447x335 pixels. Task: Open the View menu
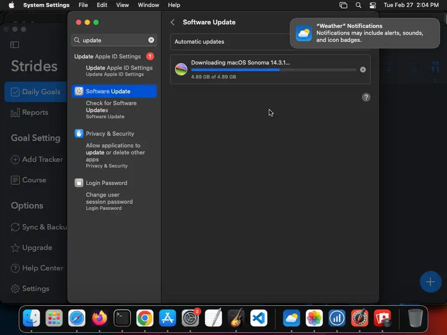coord(122,5)
